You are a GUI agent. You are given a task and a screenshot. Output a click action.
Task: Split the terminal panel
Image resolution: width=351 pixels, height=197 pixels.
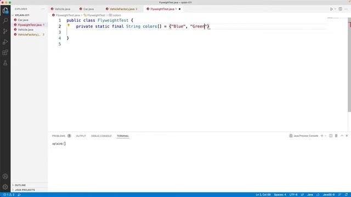click(x=331, y=136)
